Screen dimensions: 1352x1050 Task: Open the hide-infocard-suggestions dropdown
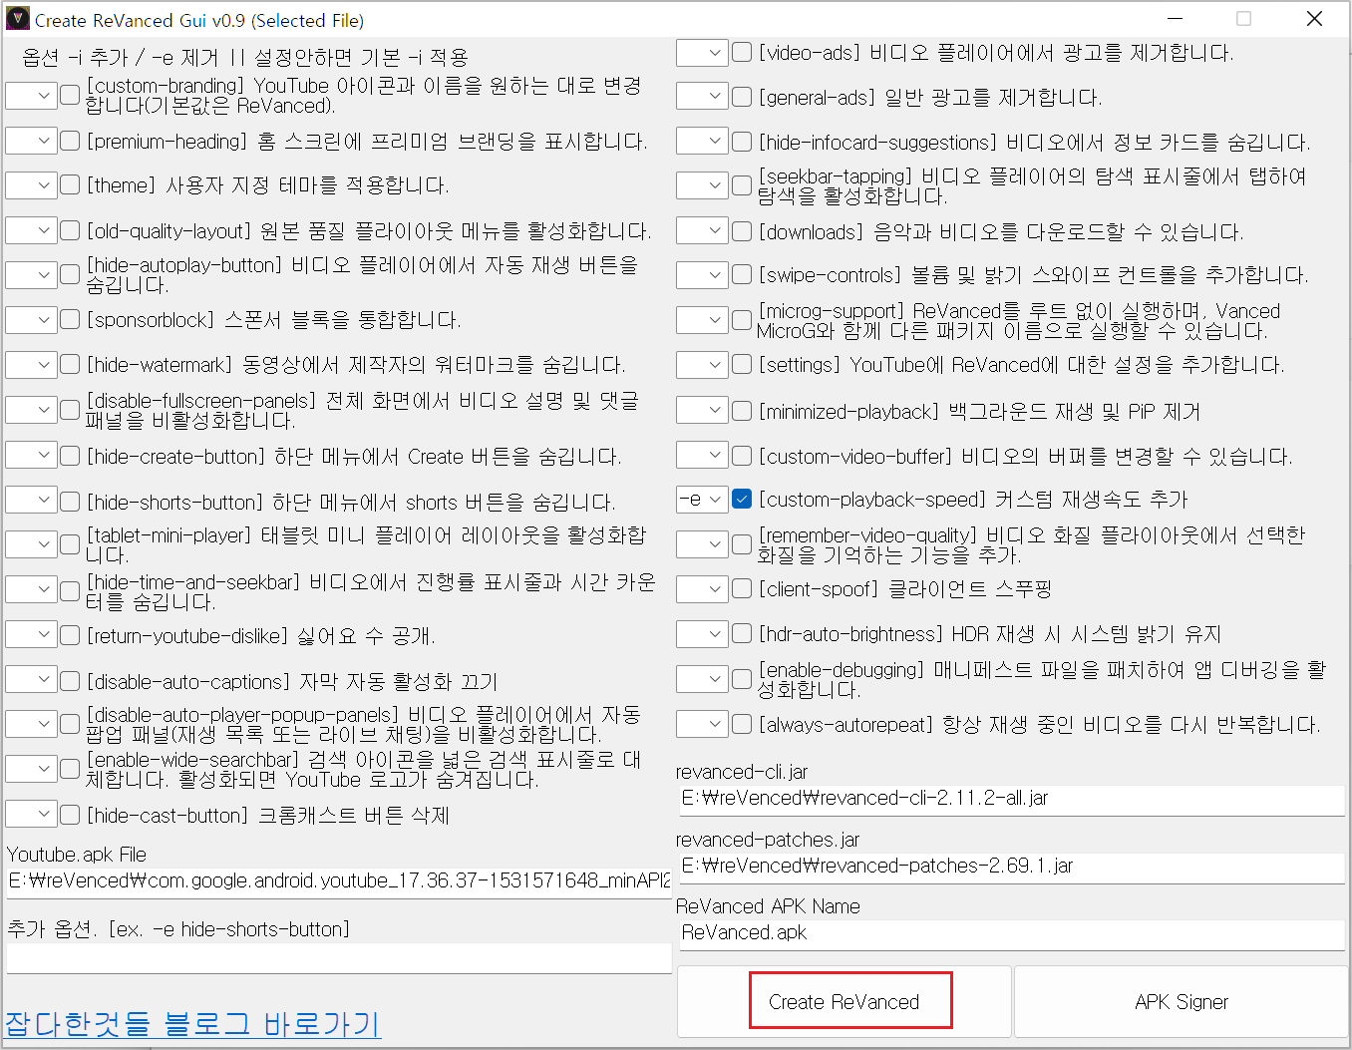[x=702, y=141]
